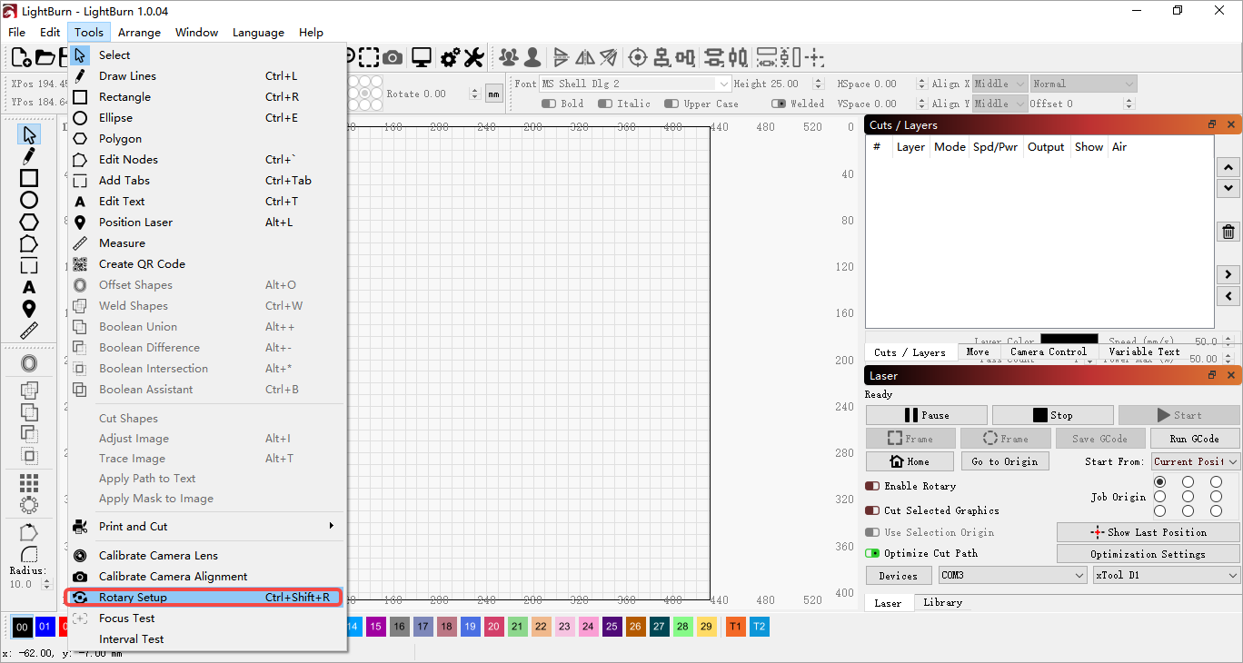The image size is (1243, 663).
Task: Click the Go to Origin button
Action: [1005, 461]
